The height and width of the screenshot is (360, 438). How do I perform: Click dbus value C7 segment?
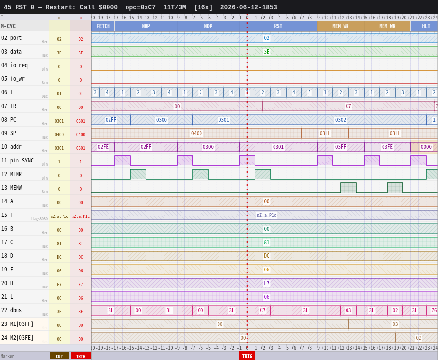[x=263, y=310]
